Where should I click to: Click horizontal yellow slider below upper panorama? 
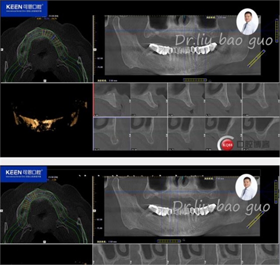(x=195, y=80)
